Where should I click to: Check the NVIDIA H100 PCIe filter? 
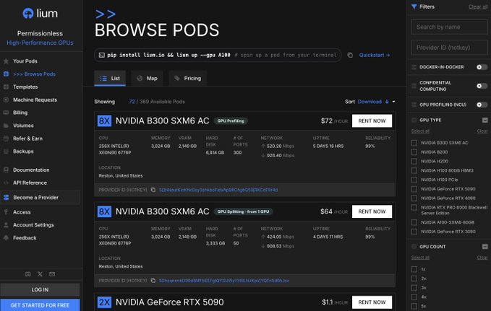(414, 180)
